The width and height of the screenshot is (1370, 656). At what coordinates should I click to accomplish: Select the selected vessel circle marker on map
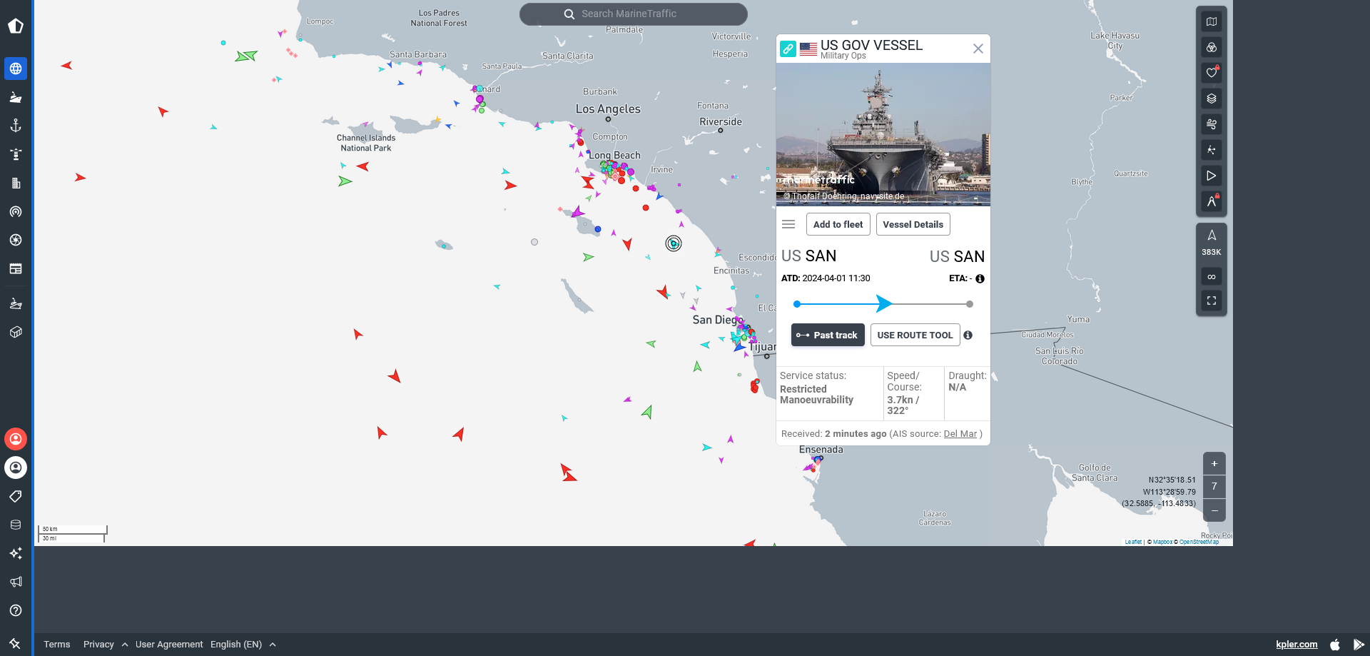point(674,243)
